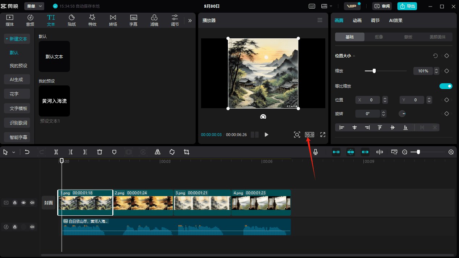Switch to the 动画 tab
Image resolution: width=459 pixels, height=258 pixels.
coord(357,21)
